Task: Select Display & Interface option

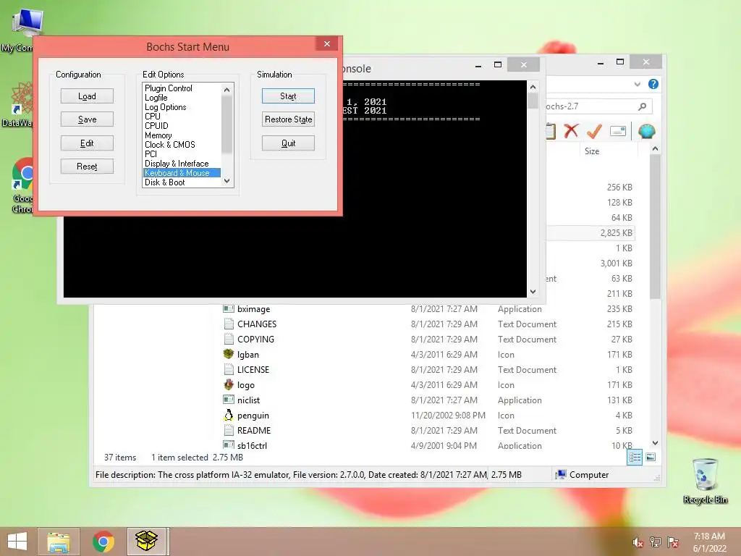Action: point(177,164)
